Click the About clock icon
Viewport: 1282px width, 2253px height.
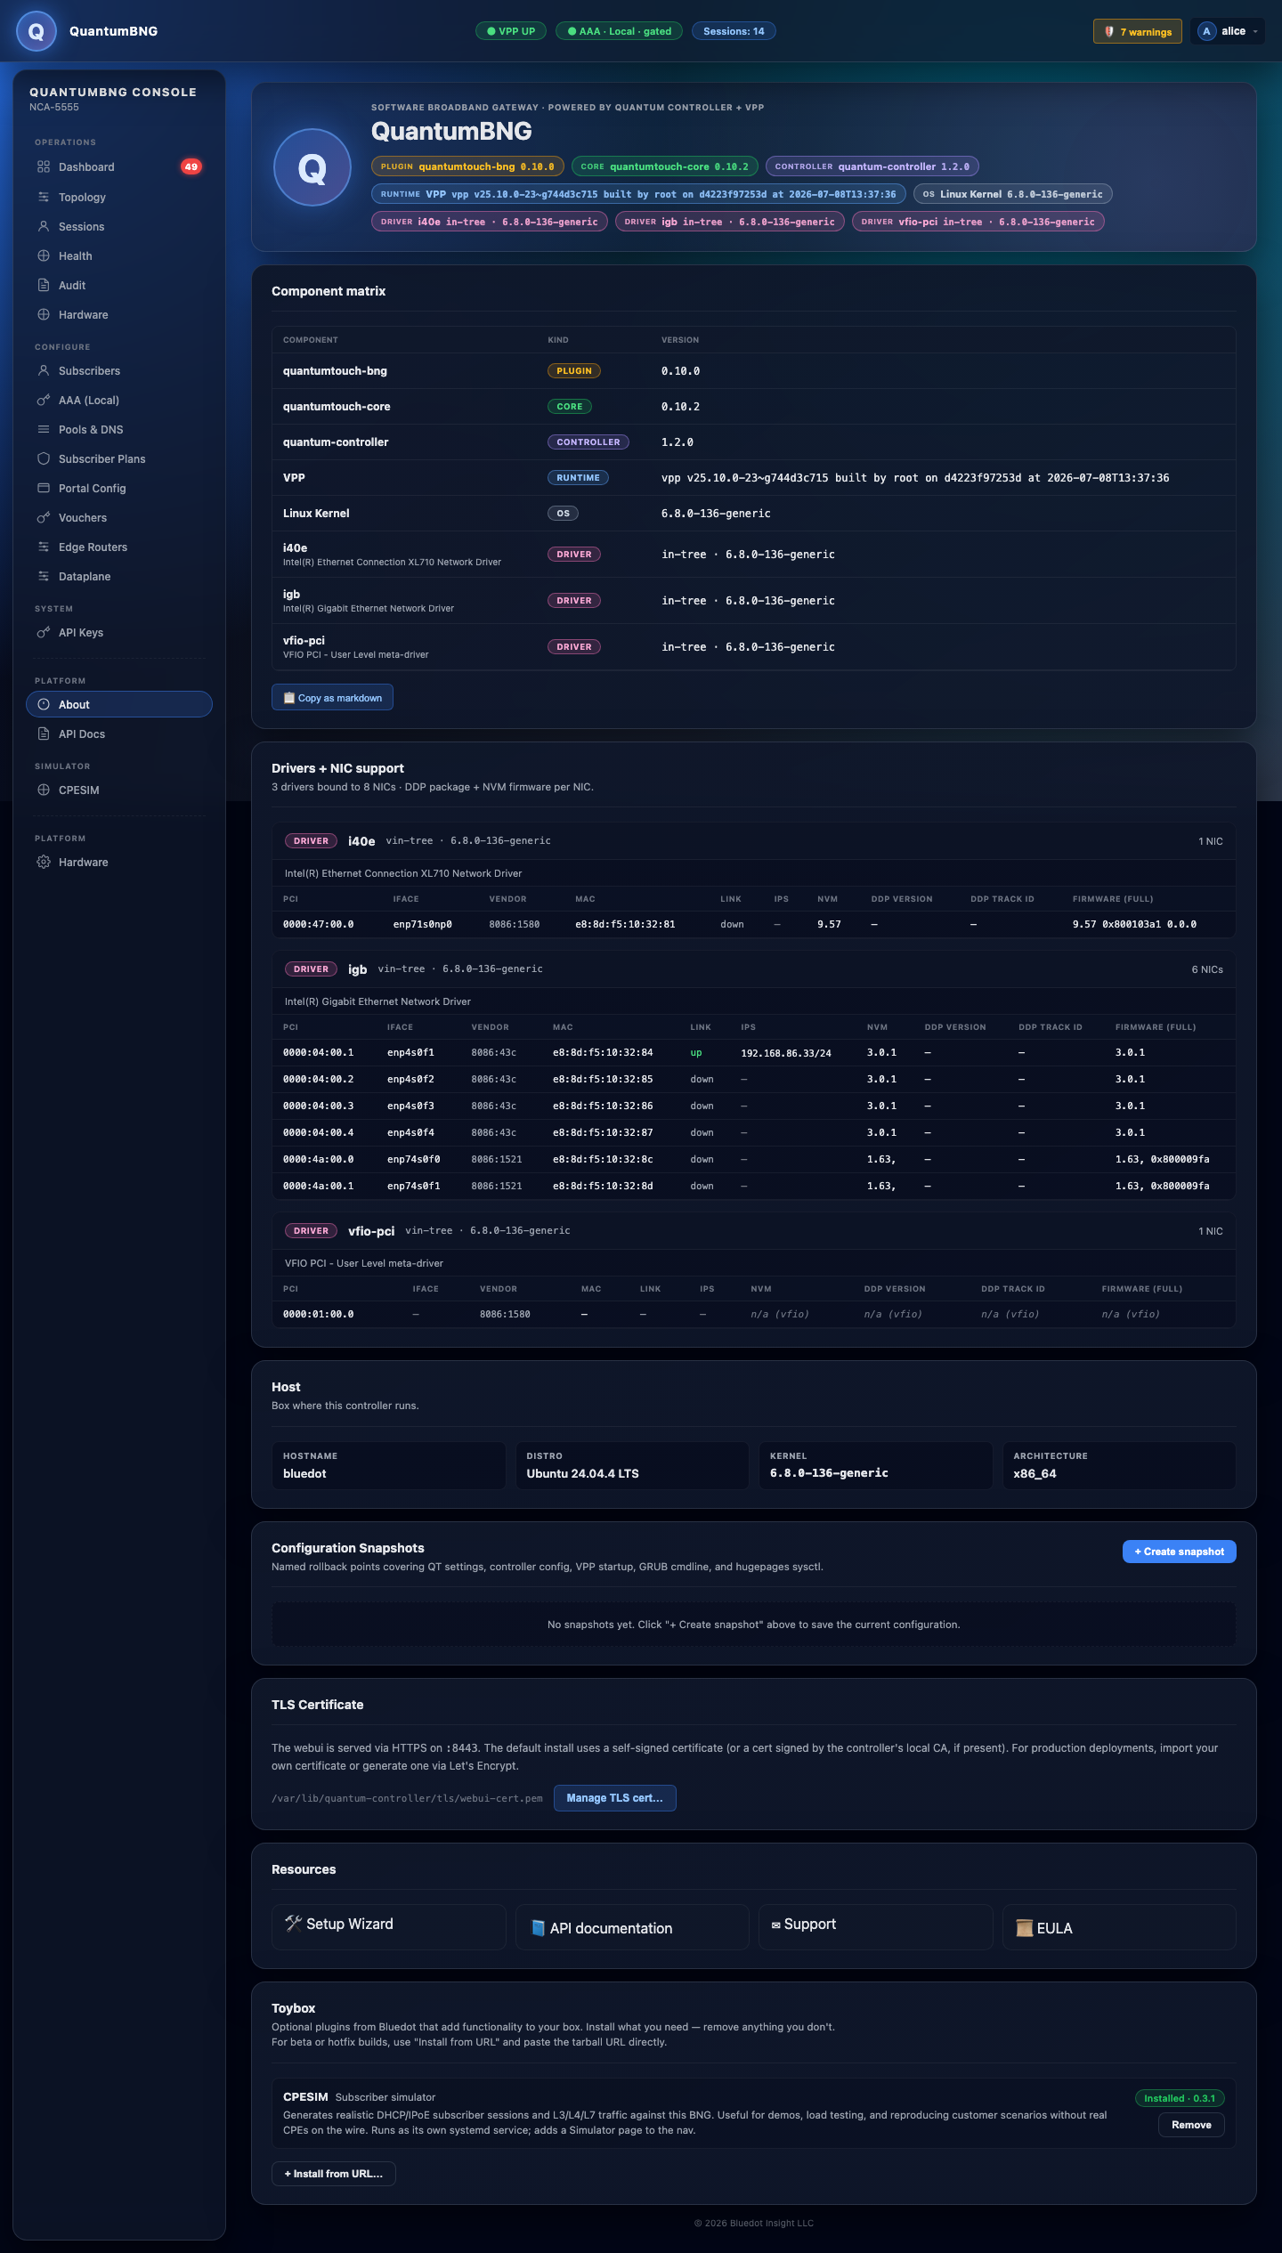coord(44,704)
